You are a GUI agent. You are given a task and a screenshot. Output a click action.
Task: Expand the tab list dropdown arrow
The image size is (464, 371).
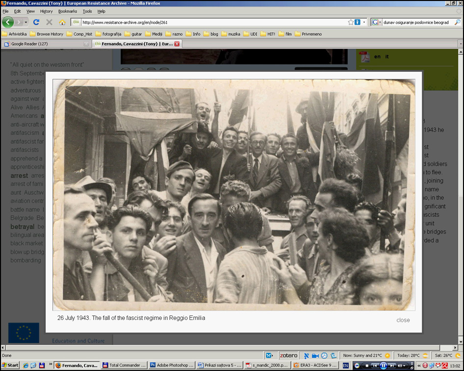click(460, 44)
